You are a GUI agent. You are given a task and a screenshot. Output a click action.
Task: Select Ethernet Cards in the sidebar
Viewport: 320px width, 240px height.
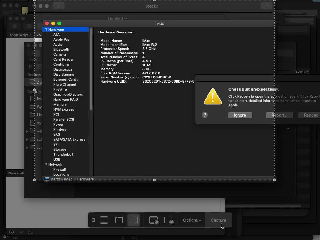tap(66, 79)
